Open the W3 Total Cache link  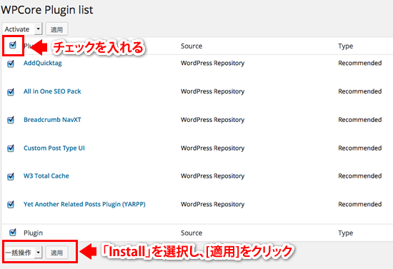pos(46,176)
